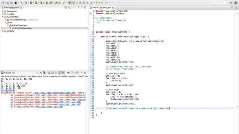Toggle Link with Editor in Package Explorer

pyautogui.click(x=69, y=7)
